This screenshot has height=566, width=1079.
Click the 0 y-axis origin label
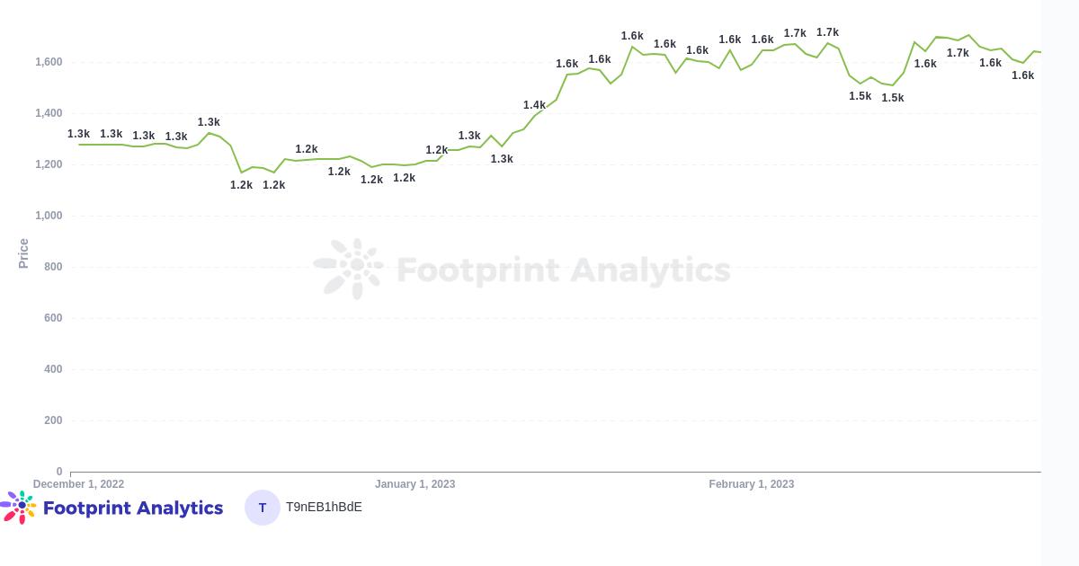(59, 472)
